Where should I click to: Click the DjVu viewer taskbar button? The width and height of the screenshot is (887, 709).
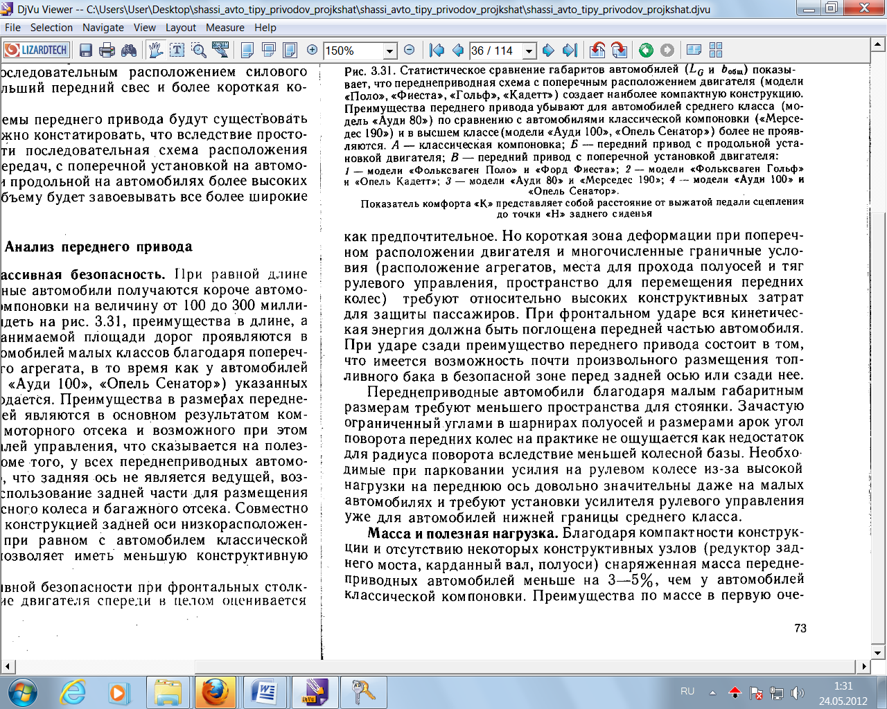pyautogui.click(x=313, y=692)
